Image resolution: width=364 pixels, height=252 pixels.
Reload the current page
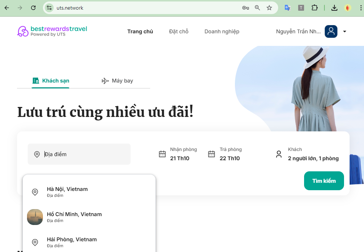pyautogui.click(x=33, y=8)
